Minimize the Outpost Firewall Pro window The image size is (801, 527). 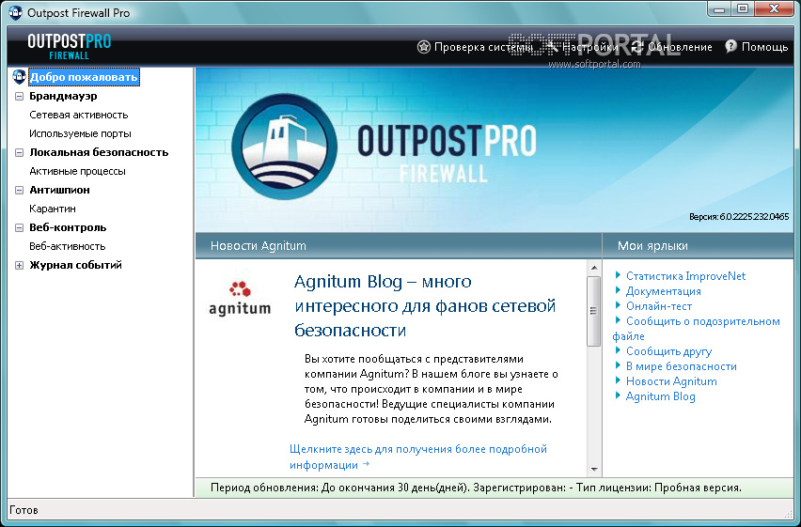tap(719, 8)
